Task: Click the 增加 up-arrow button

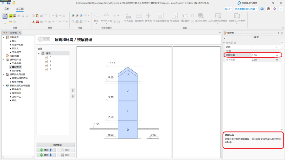Action: (46, 150)
